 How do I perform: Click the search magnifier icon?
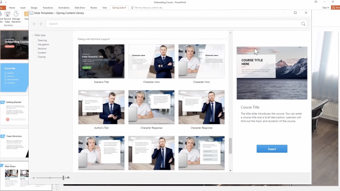303,24
